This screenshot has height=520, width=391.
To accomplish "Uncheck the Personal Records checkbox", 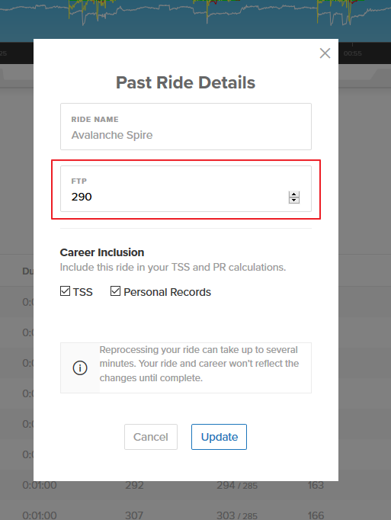I will (x=115, y=291).
